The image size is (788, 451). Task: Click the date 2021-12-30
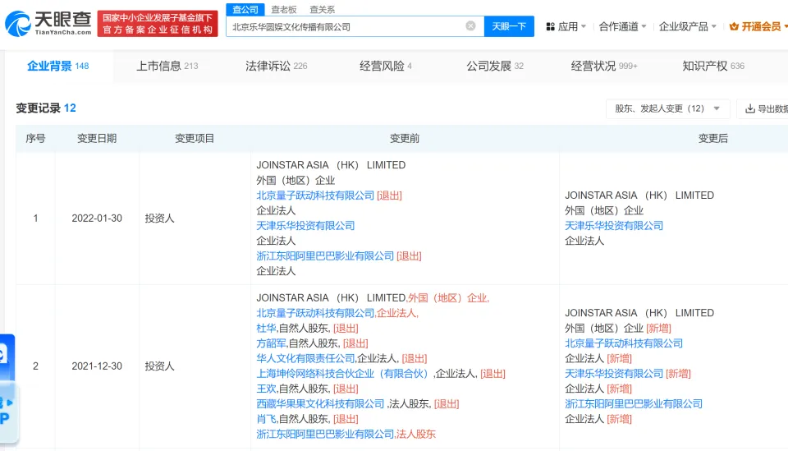(x=97, y=366)
